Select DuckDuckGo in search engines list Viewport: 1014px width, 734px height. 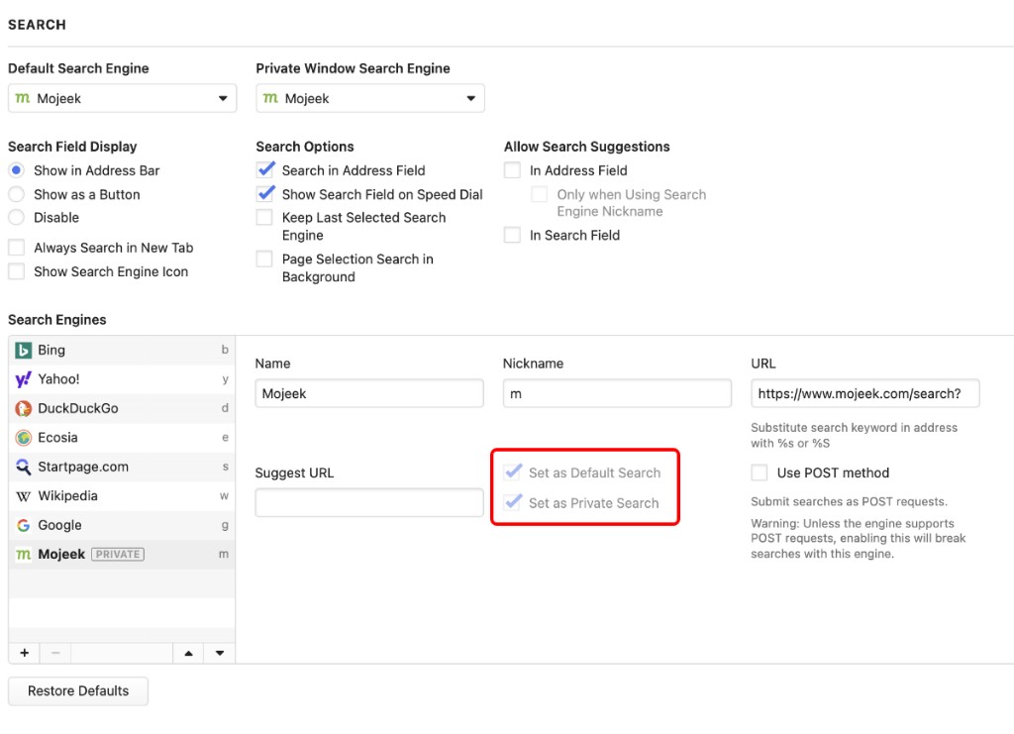coord(122,408)
